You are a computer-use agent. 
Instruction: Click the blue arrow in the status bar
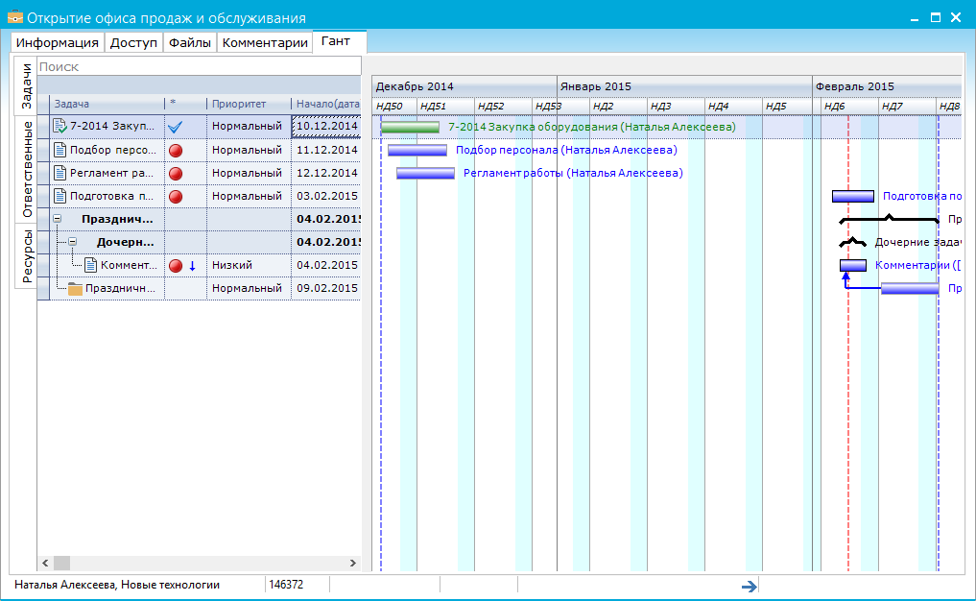(750, 586)
